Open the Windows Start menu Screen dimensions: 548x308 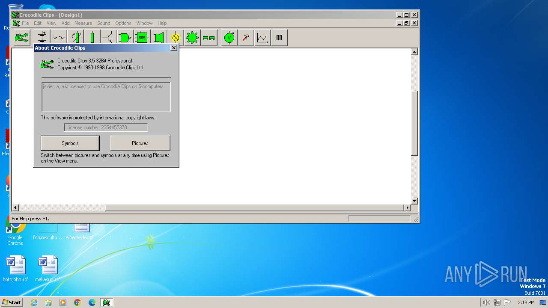click(x=12, y=302)
